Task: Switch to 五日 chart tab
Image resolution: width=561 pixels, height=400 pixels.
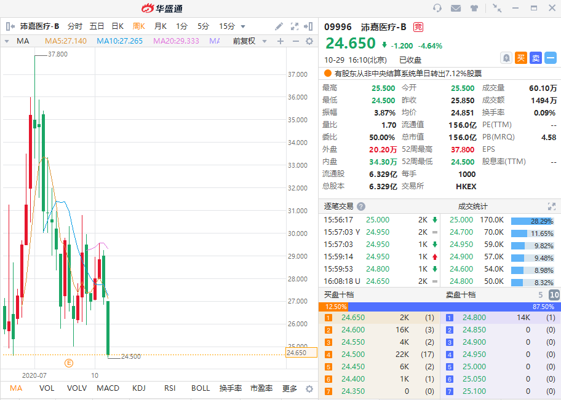Action: [97, 26]
